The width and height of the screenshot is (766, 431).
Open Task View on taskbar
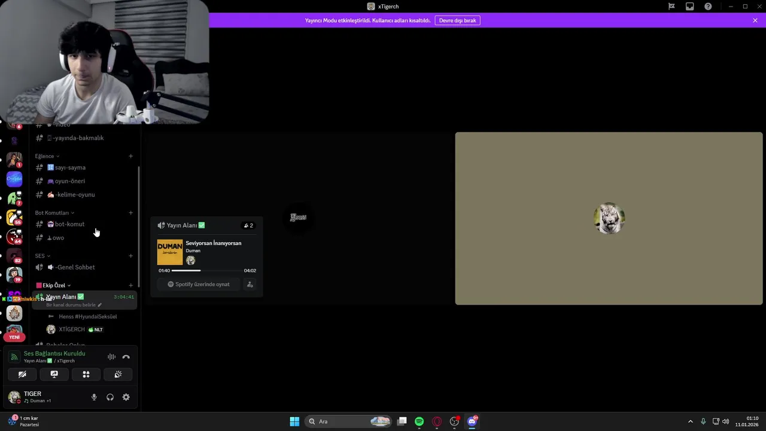pos(402,421)
